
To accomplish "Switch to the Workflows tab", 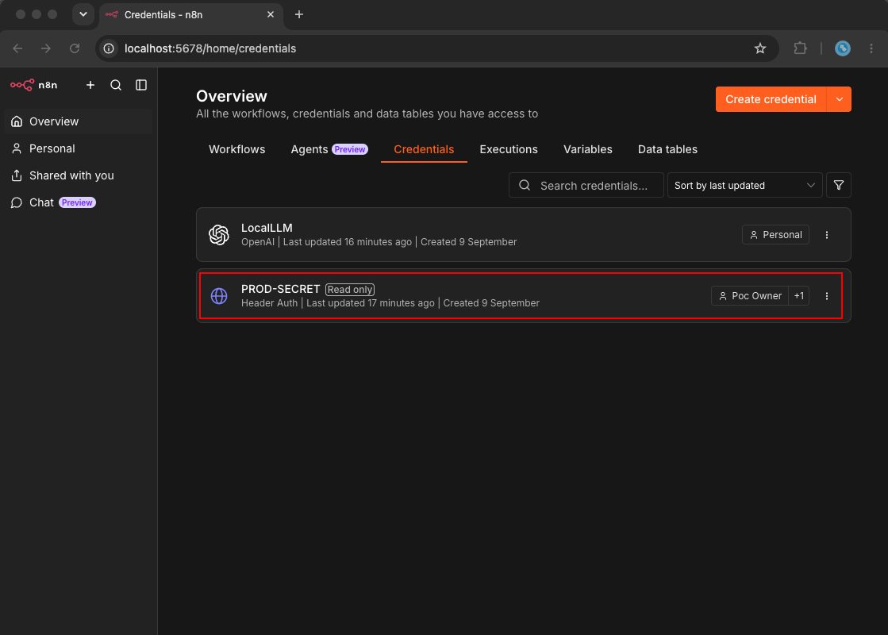I will click(x=236, y=149).
